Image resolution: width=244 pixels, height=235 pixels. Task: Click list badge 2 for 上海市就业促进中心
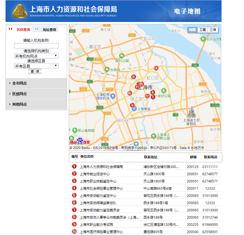point(74,174)
